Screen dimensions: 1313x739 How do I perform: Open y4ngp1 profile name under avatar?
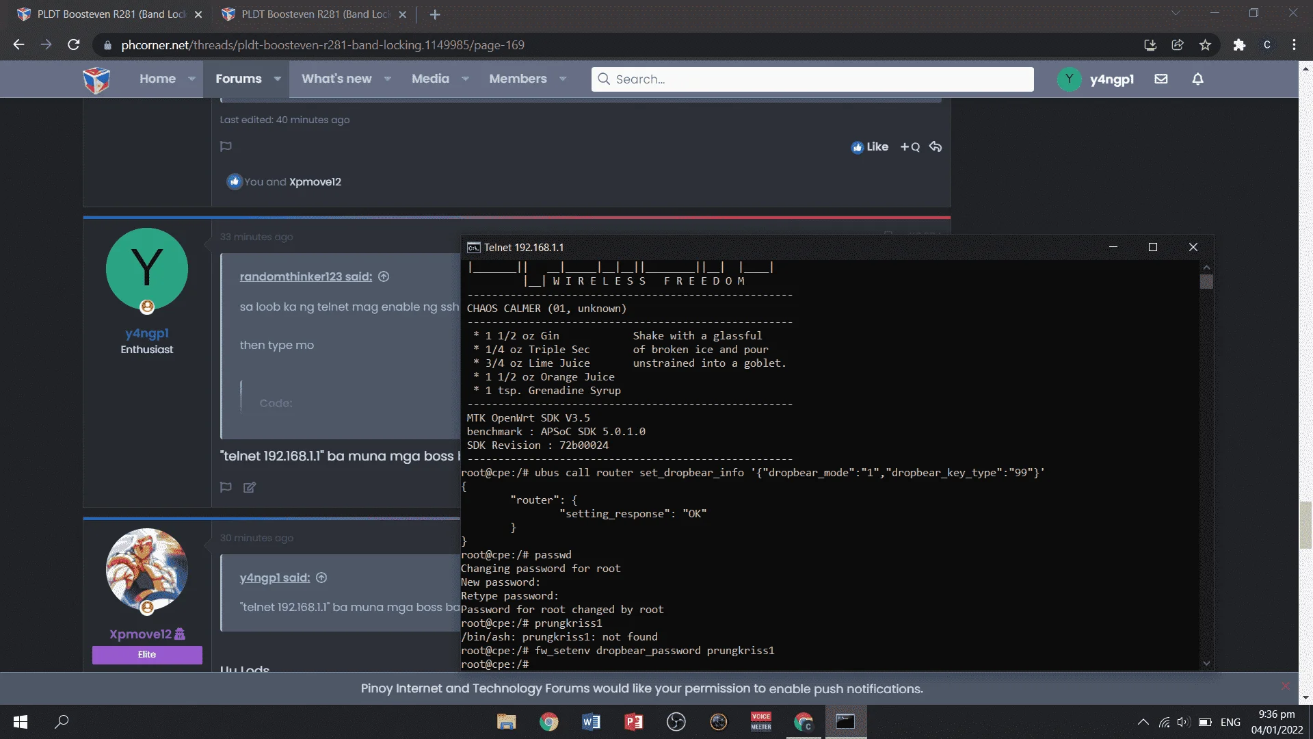point(147,333)
